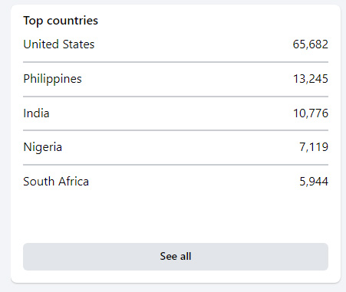Click the See all button

point(176,257)
